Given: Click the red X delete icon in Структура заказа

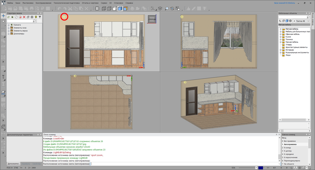Looking at the screenshot, I should tap(24, 17).
